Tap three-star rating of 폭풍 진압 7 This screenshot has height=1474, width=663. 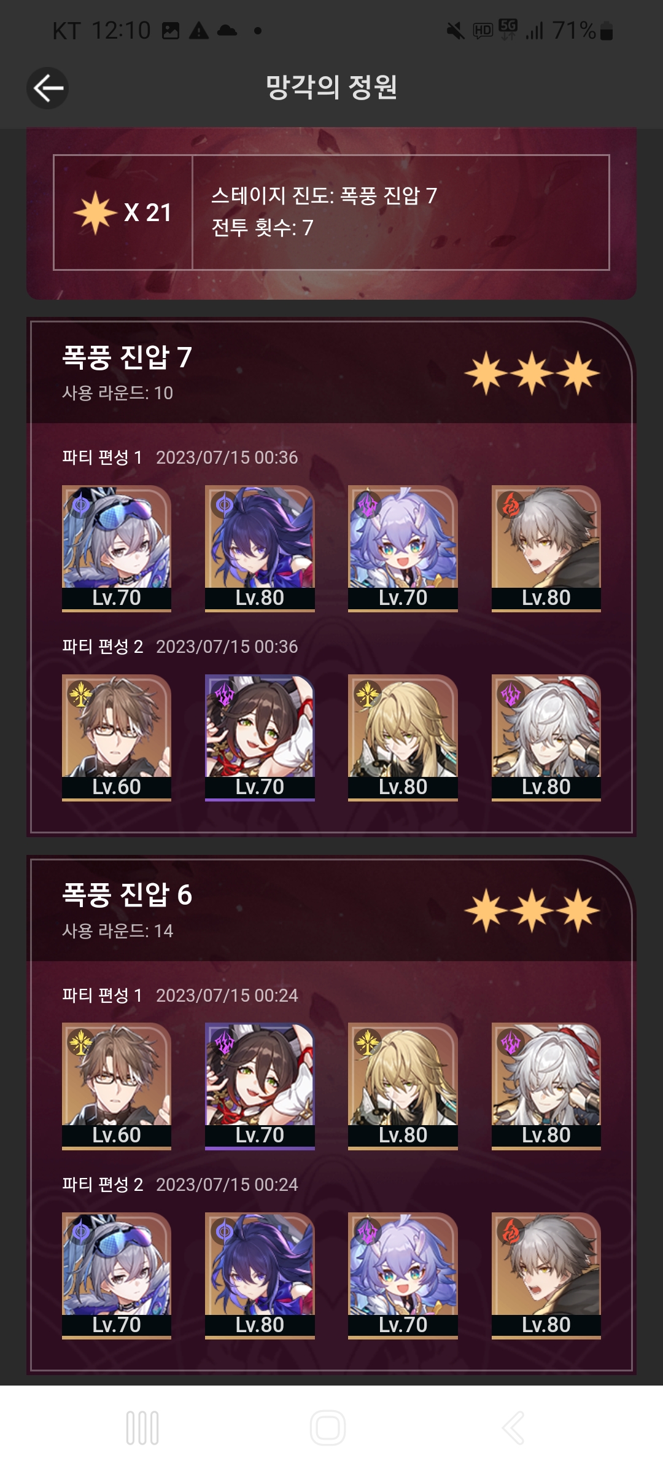tap(532, 373)
